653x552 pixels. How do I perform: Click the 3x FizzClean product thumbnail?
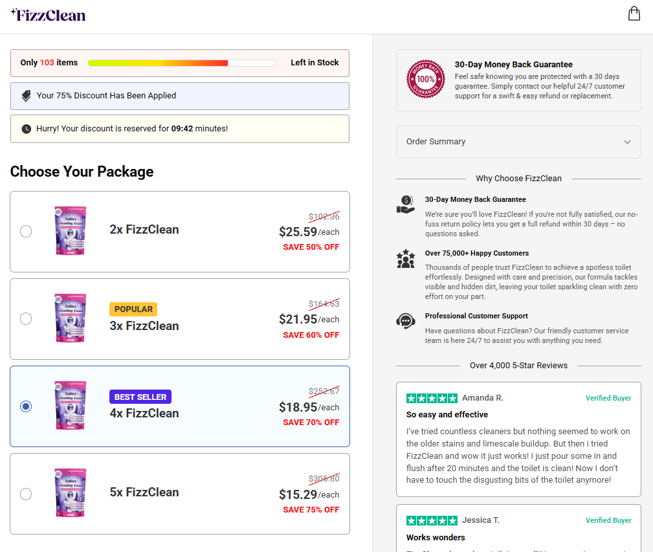71,318
